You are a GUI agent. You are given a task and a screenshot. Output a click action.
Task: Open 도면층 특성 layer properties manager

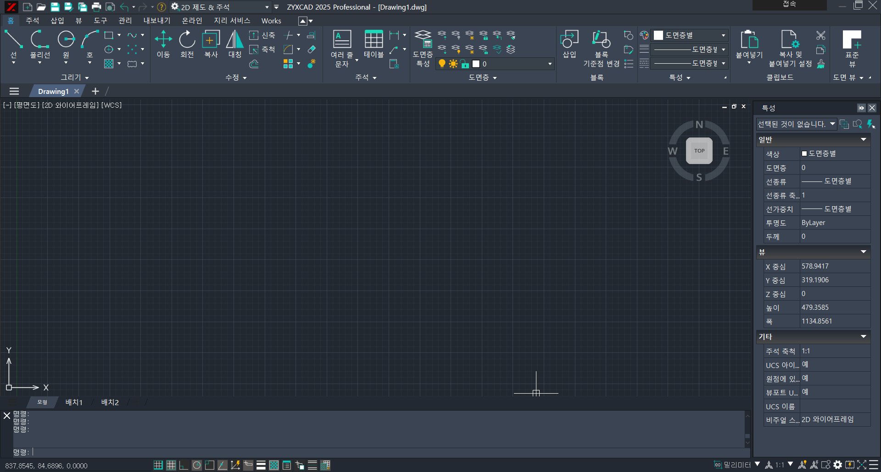tap(423, 48)
